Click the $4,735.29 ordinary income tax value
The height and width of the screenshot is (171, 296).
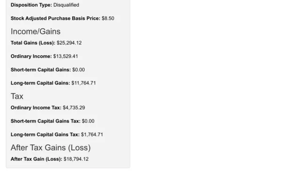(74, 108)
